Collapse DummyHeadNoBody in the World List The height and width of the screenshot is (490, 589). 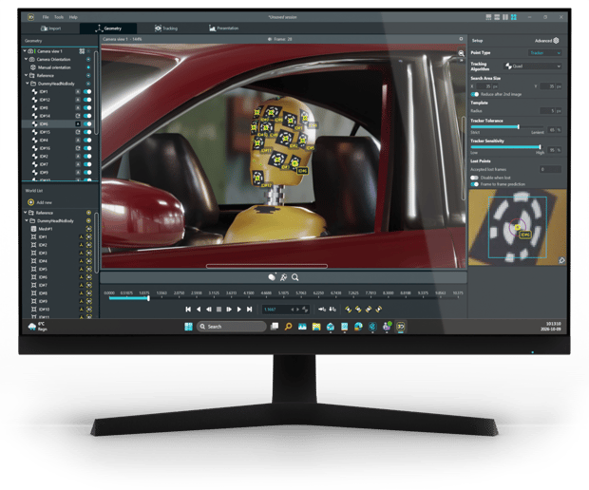coord(27,220)
